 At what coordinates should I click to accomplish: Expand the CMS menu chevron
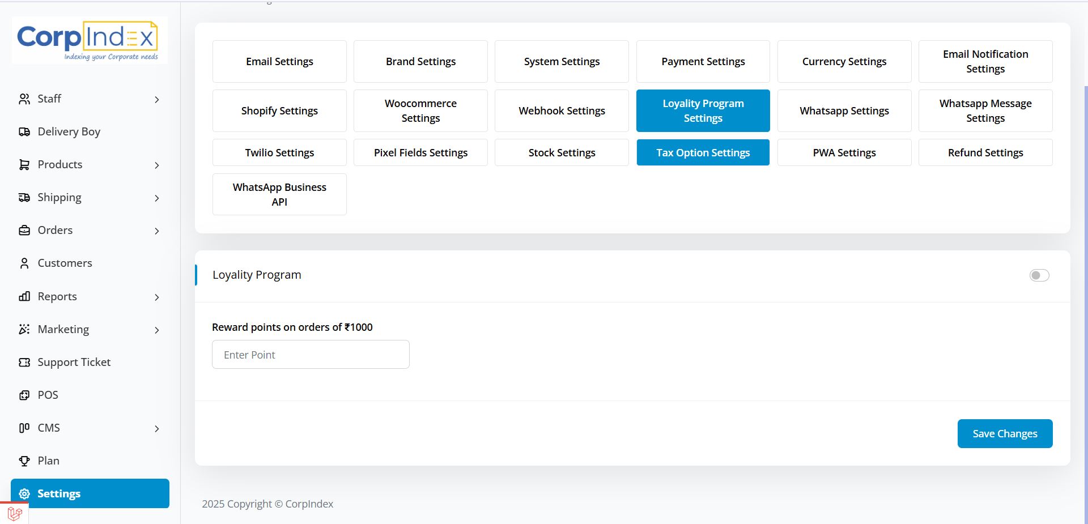coord(157,429)
